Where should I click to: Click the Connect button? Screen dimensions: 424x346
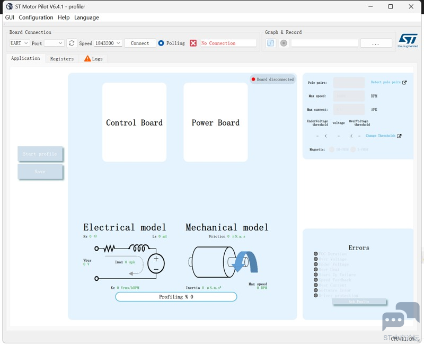140,43
